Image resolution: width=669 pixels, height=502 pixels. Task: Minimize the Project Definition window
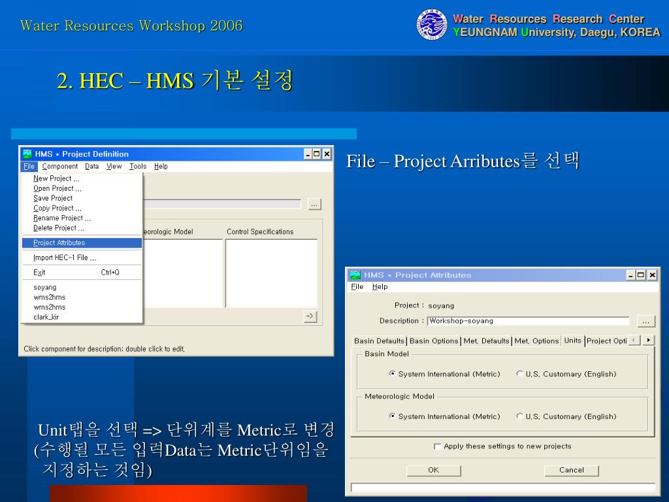click(x=308, y=154)
